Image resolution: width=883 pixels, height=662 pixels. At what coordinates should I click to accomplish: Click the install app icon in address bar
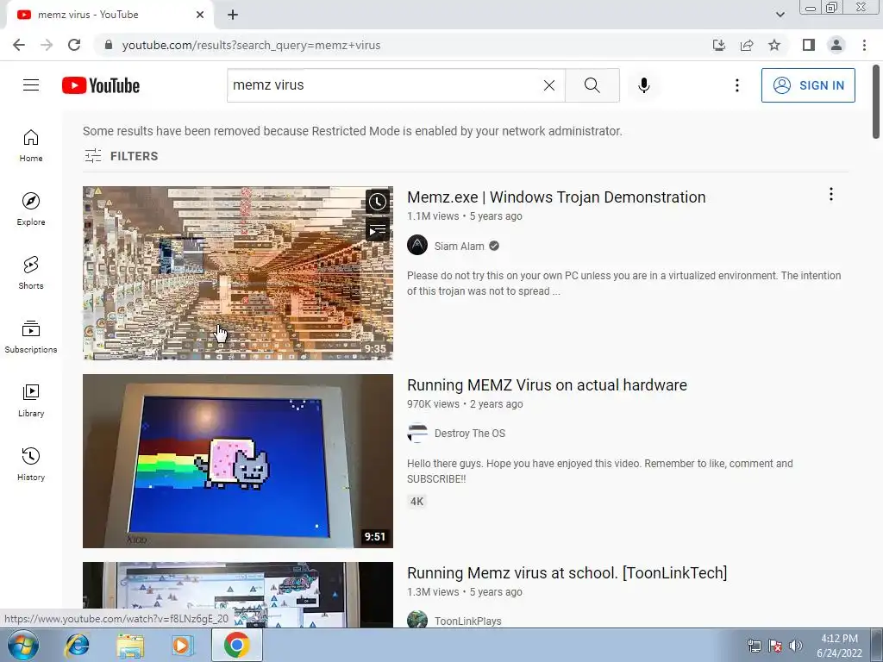(x=719, y=45)
